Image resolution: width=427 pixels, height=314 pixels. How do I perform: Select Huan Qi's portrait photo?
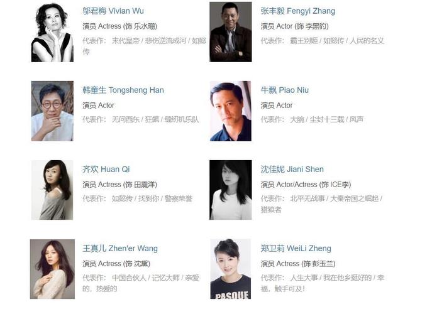(x=52, y=190)
